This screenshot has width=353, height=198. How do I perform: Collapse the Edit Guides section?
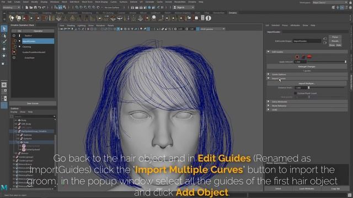[x=307, y=52]
